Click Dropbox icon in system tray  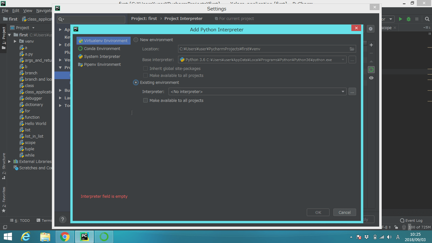point(367,237)
